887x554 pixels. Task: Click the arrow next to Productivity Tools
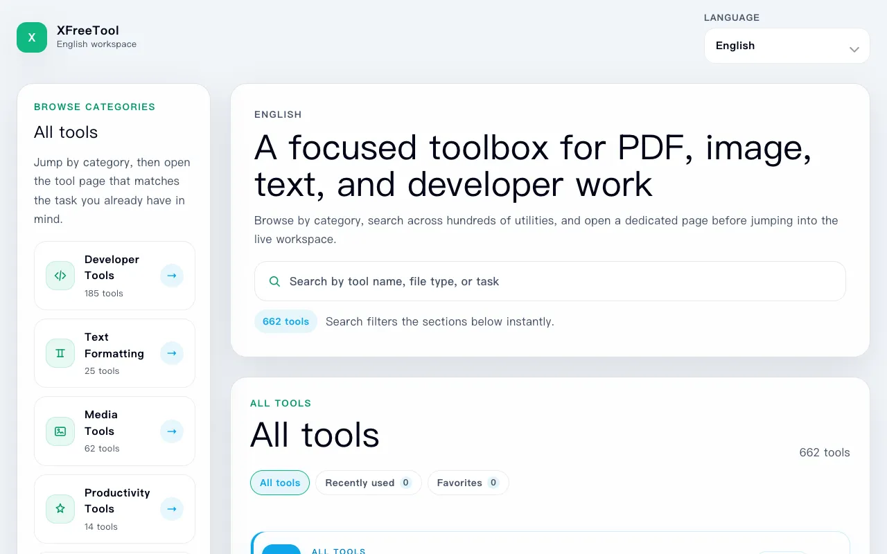[172, 509]
